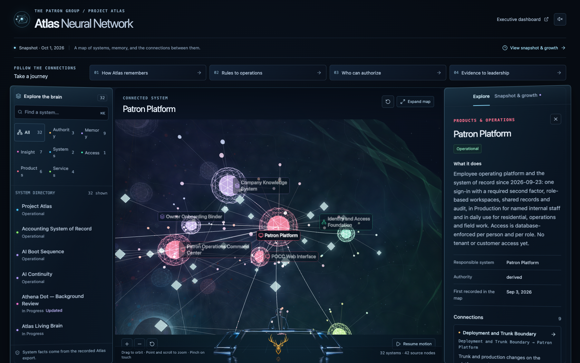
Task: Open the Executive dashboard link
Action: tap(522, 19)
